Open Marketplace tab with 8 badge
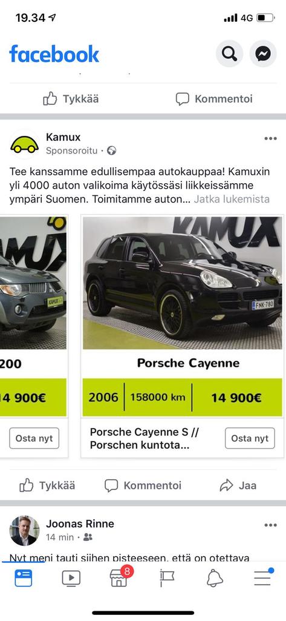The height and width of the screenshot is (621, 286). point(119,577)
